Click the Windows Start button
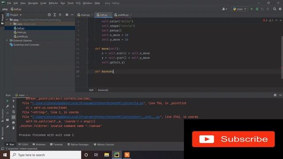Image resolution: width=283 pixels, height=159 pixels. point(5,155)
